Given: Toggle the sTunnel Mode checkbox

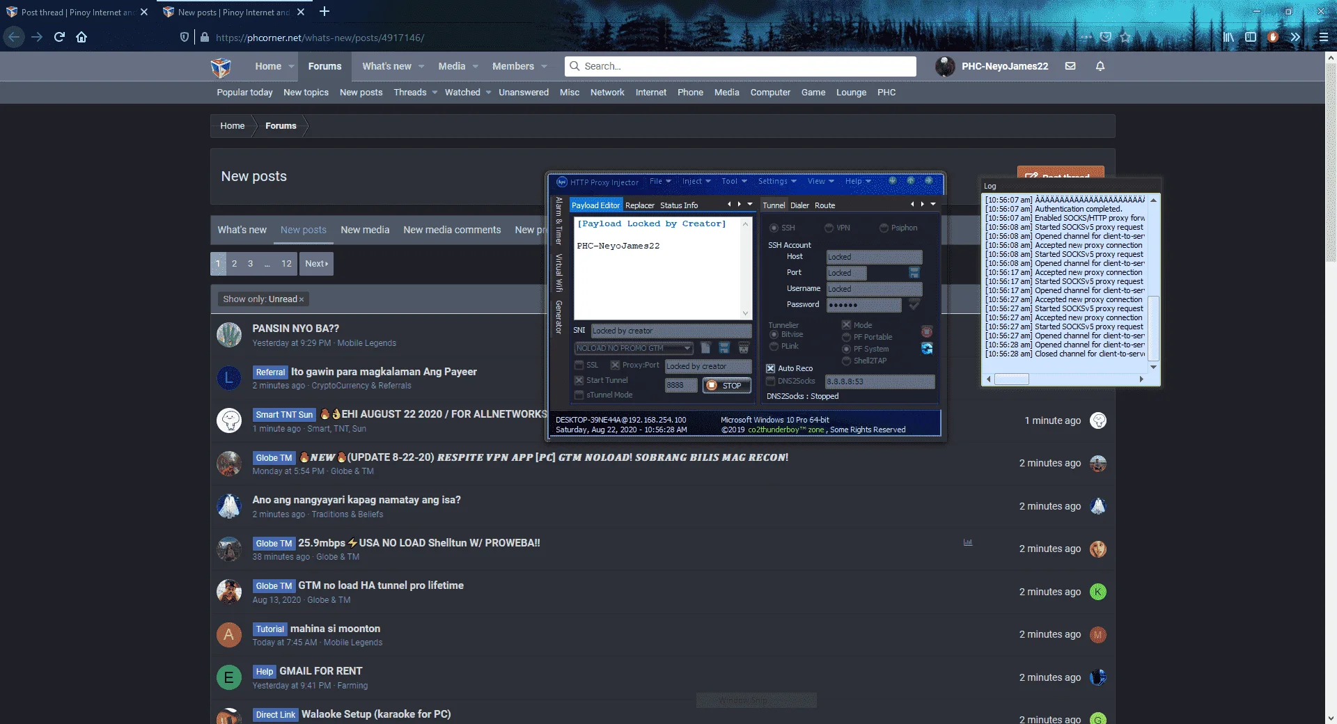Looking at the screenshot, I should (579, 395).
